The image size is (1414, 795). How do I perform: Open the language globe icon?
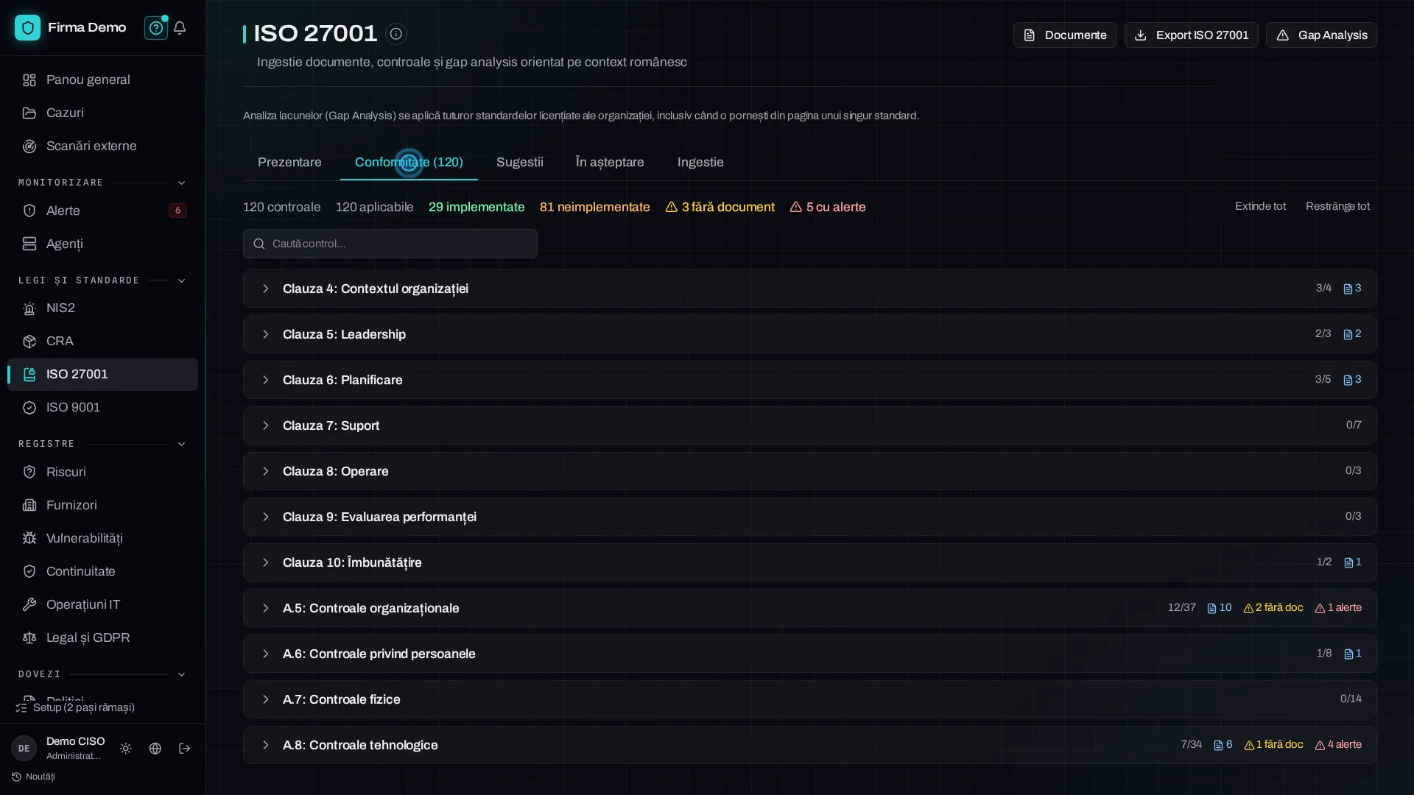click(155, 749)
